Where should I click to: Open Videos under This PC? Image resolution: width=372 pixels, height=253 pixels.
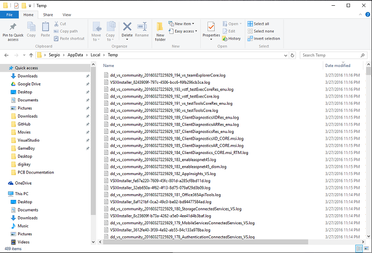pos(23,242)
